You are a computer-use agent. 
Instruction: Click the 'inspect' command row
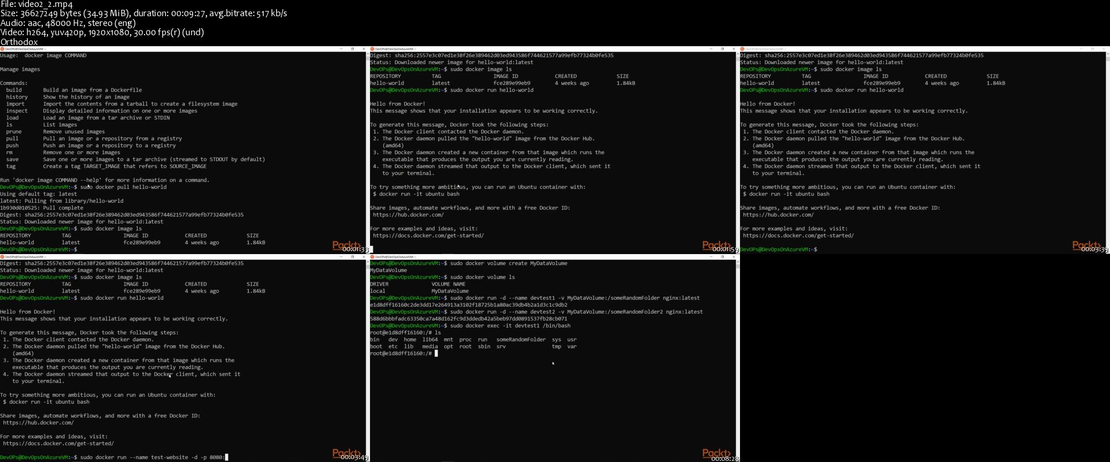click(x=102, y=111)
